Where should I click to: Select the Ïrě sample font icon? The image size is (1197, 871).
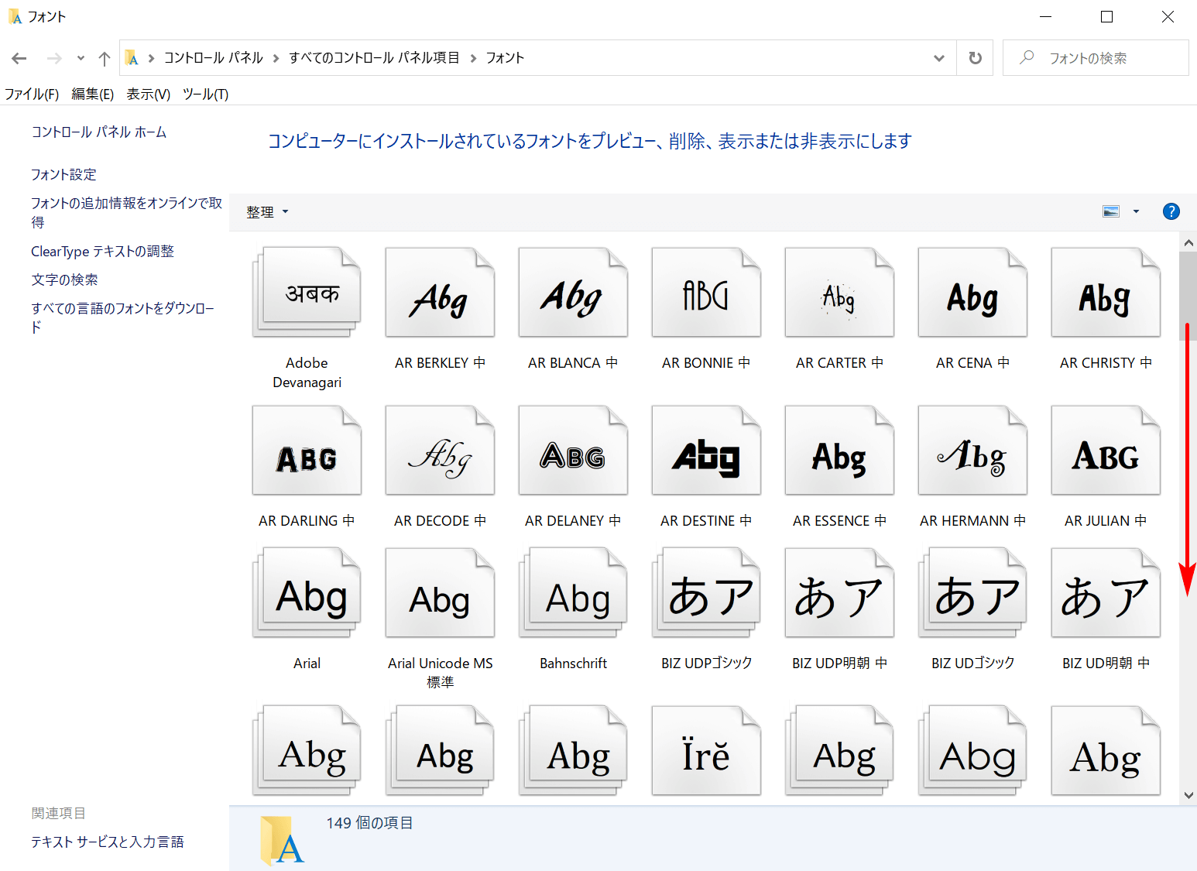(706, 750)
